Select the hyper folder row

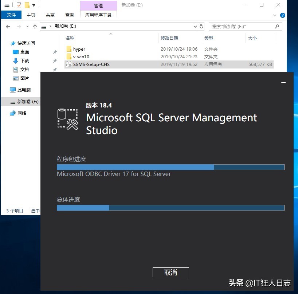tap(169, 49)
